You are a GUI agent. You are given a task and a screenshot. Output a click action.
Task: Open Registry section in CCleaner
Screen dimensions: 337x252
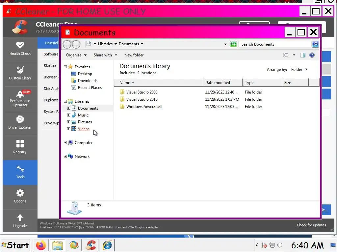click(x=20, y=147)
